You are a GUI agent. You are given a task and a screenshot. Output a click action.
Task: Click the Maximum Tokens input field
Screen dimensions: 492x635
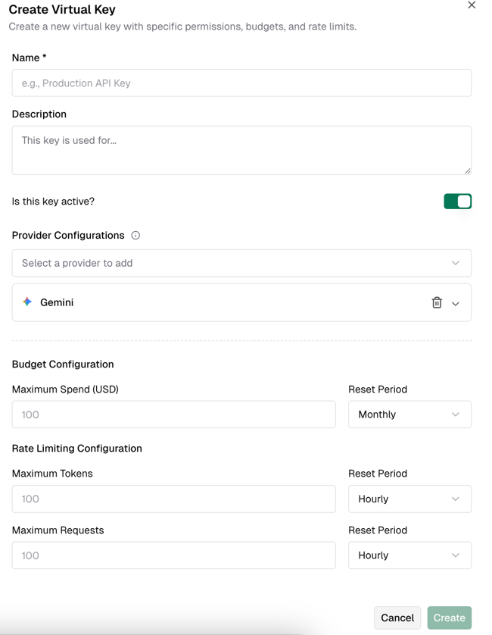[173, 499]
